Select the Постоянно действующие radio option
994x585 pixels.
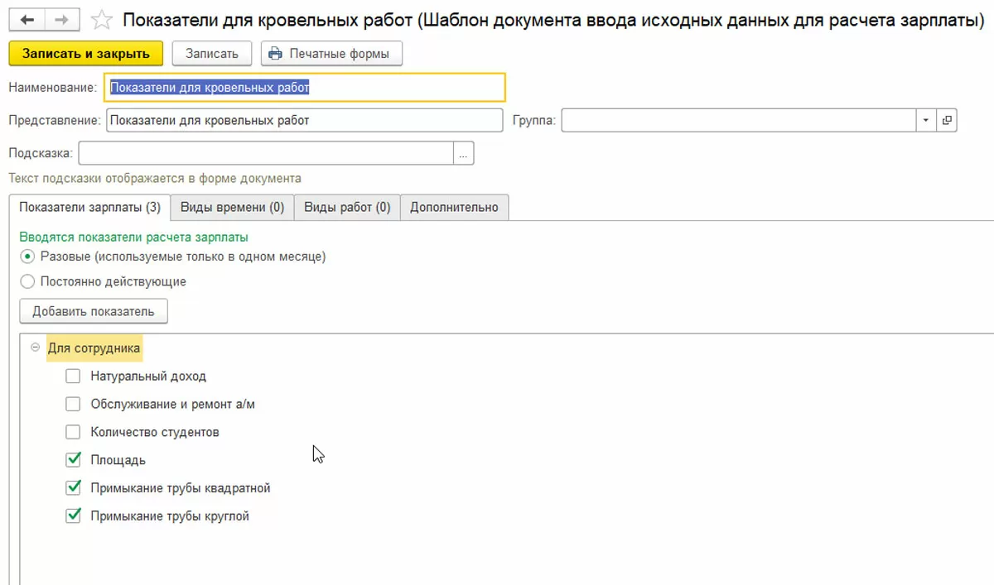[x=27, y=281]
